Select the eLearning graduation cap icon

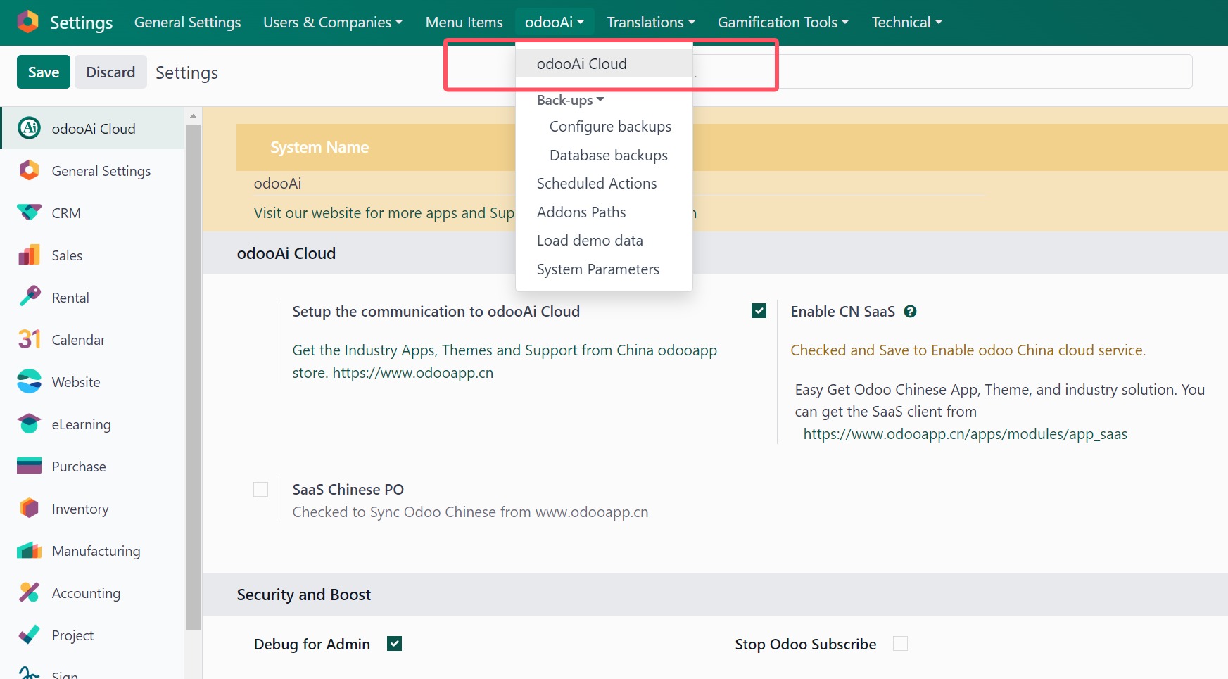point(29,424)
